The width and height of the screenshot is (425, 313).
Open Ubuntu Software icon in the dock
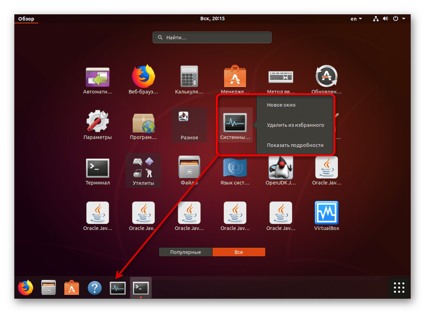[x=72, y=288]
